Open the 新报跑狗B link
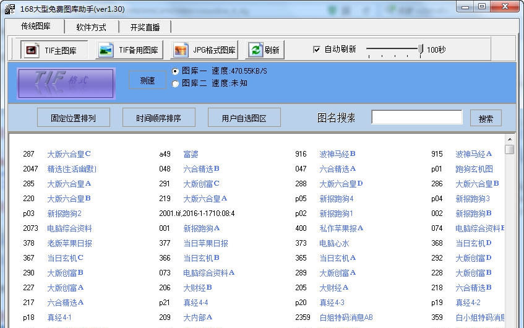This screenshot has width=524, height=328. [473, 214]
